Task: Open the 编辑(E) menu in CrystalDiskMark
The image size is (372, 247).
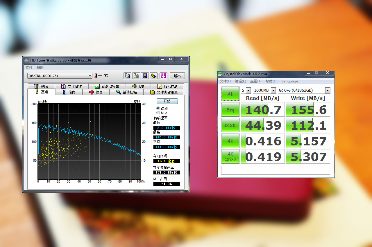Action: 240,81
